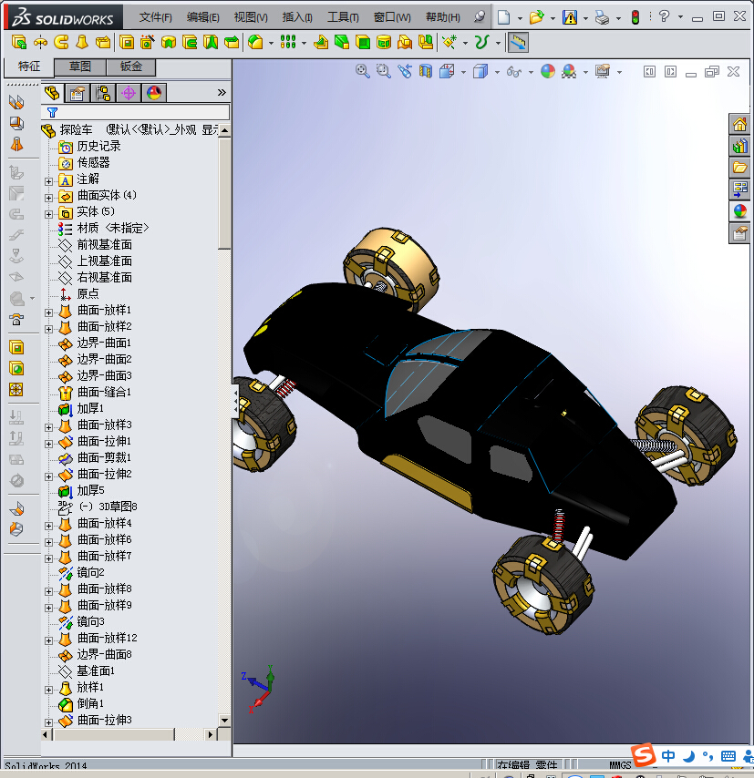Click the Previous View icon
Image resolution: width=754 pixels, height=778 pixels.
point(405,71)
